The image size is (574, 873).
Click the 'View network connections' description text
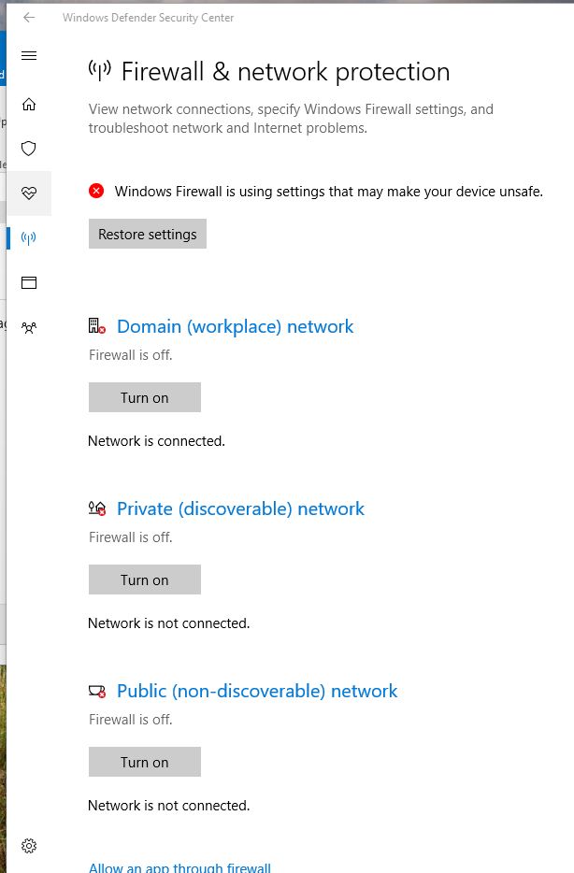(x=291, y=119)
